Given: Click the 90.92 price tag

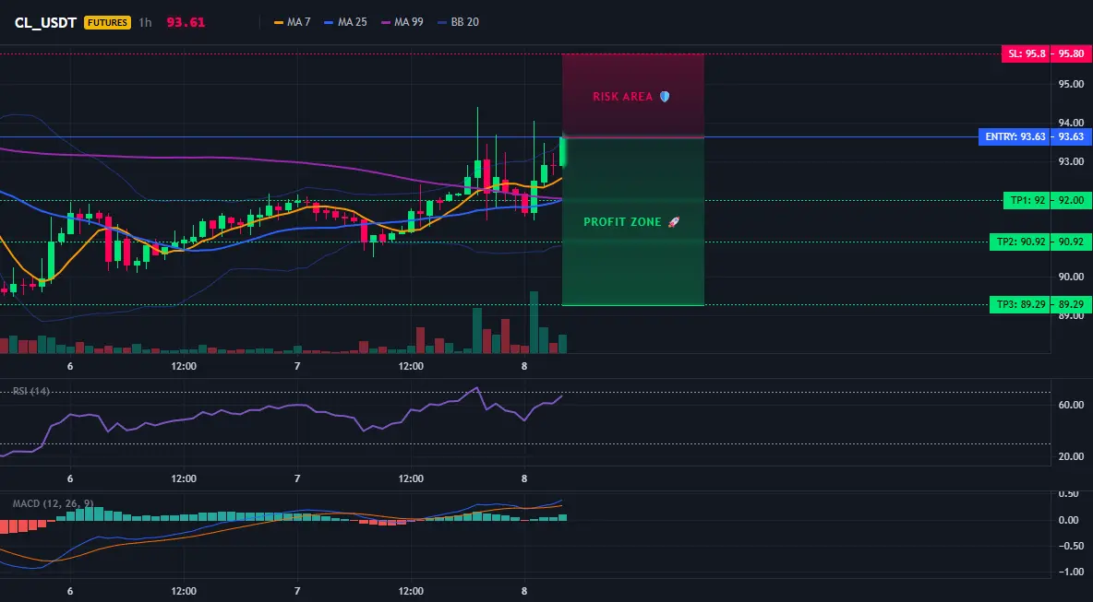Looking at the screenshot, I should point(1071,242).
